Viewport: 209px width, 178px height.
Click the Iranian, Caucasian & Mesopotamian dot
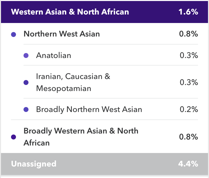tap(26, 82)
